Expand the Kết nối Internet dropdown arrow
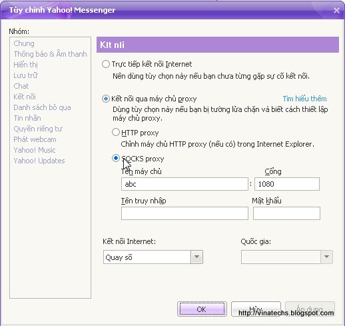The height and width of the screenshot is (326, 345). click(x=196, y=257)
